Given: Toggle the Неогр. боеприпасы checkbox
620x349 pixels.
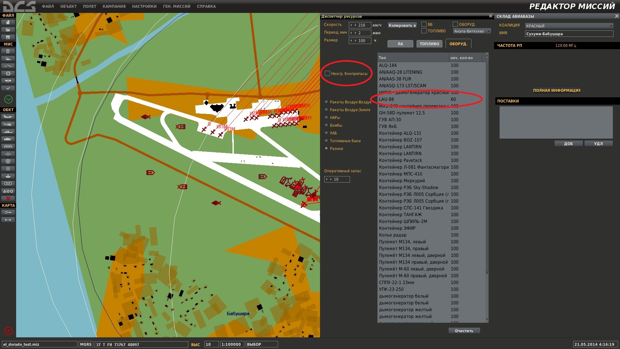Looking at the screenshot, I should [327, 73].
